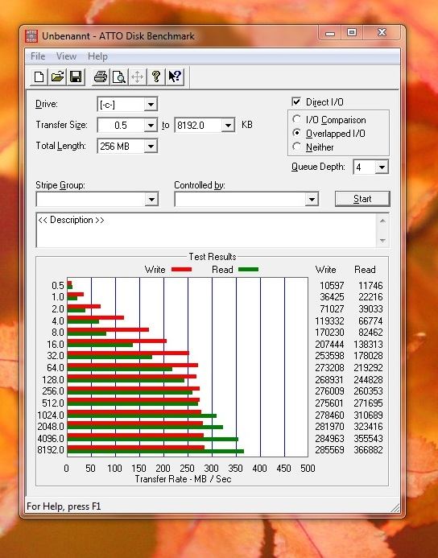
Task: Click the window resize grip corner
Action: (x=395, y=508)
